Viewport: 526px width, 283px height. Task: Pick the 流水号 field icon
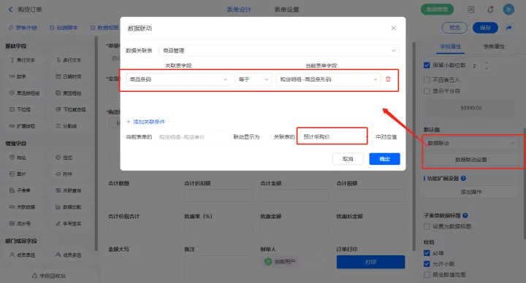click(x=12, y=223)
